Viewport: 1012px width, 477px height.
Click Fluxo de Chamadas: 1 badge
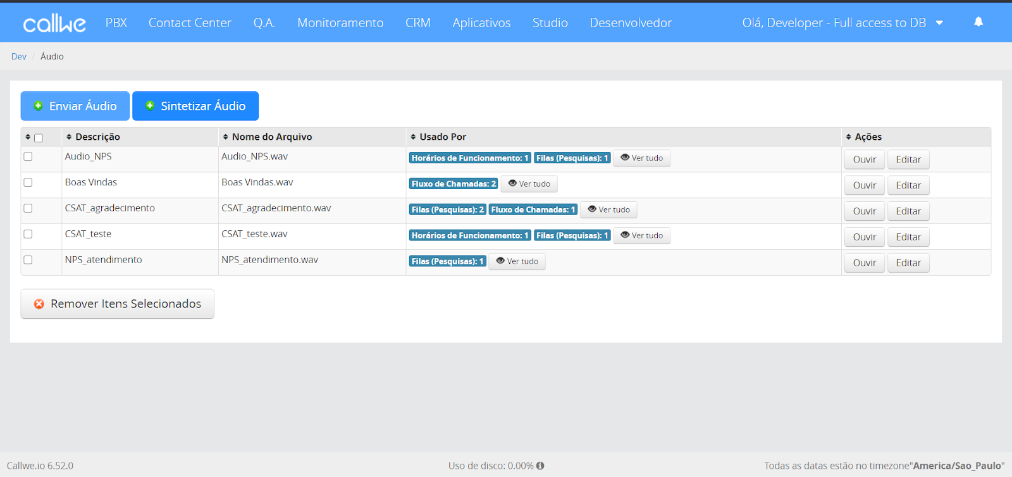pyautogui.click(x=533, y=209)
